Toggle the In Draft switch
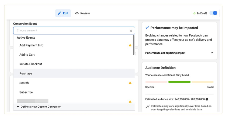 click(213, 13)
